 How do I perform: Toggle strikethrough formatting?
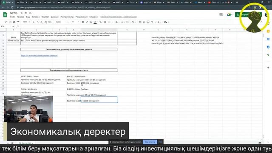coord(91,22)
